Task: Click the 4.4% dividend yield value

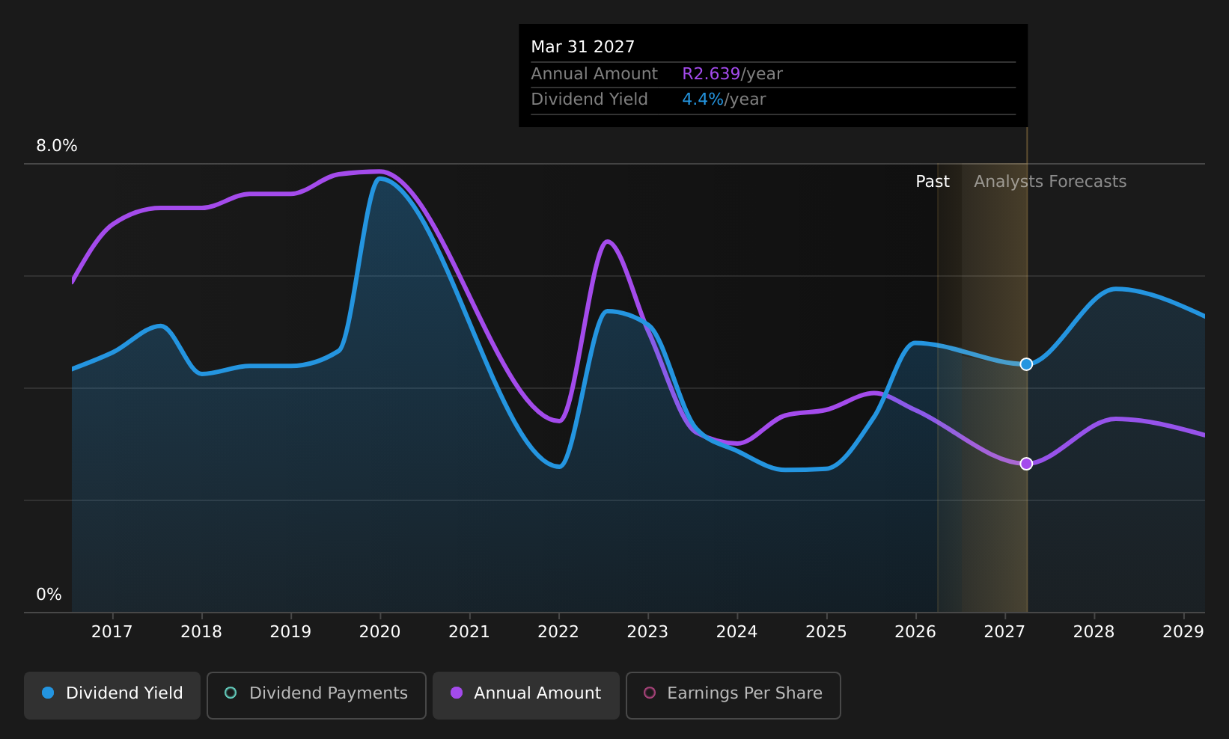Action: tap(703, 99)
